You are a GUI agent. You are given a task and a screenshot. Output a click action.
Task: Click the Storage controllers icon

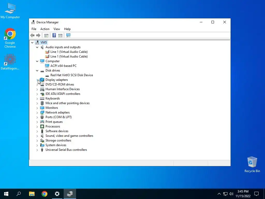pyautogui.click(x=42, y=140)
